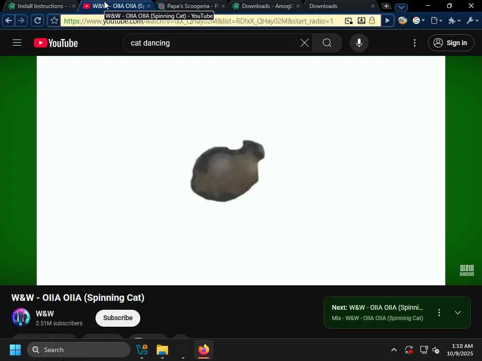The image size is (482, 361).
Task: Click the video player to pause
Action: (241, 170)
